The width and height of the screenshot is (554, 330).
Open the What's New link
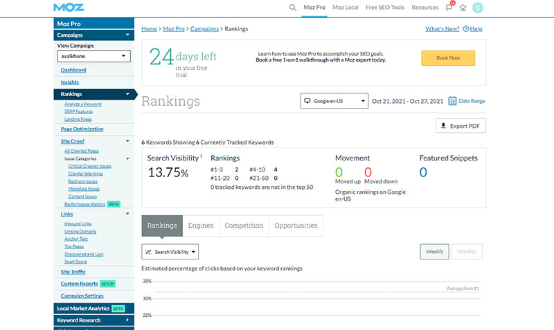[x=443, y=29]
